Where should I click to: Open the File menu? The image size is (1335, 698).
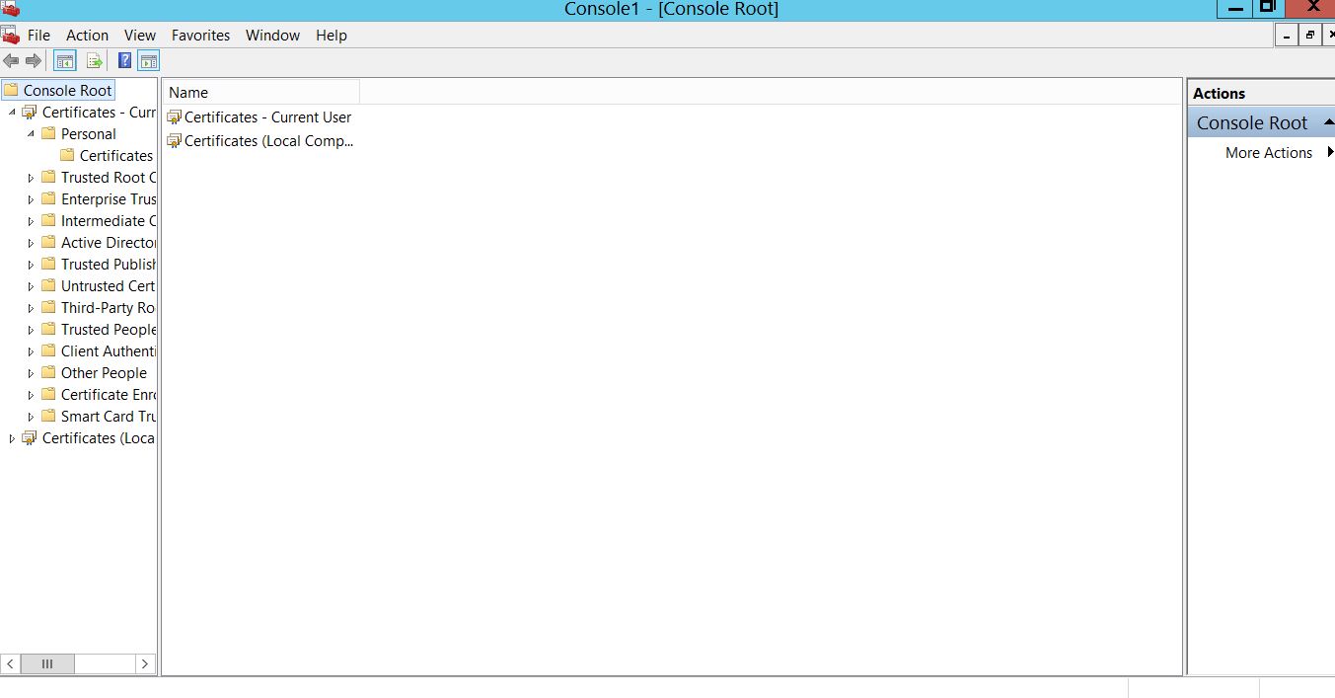click(x=38, y=35)
